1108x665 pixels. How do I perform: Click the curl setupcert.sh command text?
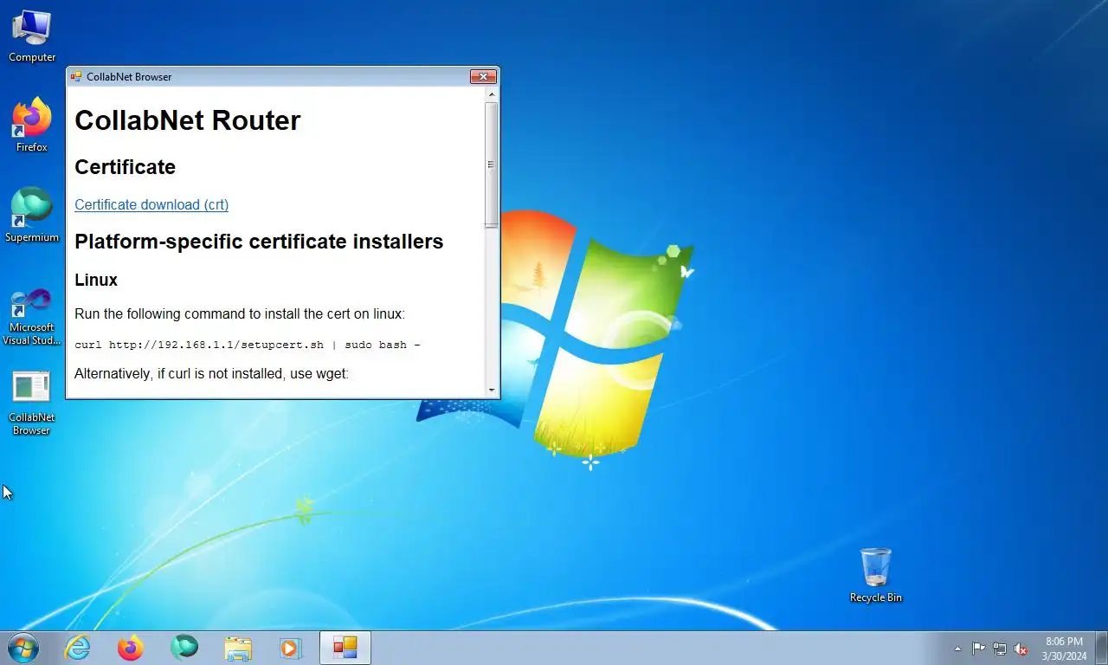[x=248, y=345]
